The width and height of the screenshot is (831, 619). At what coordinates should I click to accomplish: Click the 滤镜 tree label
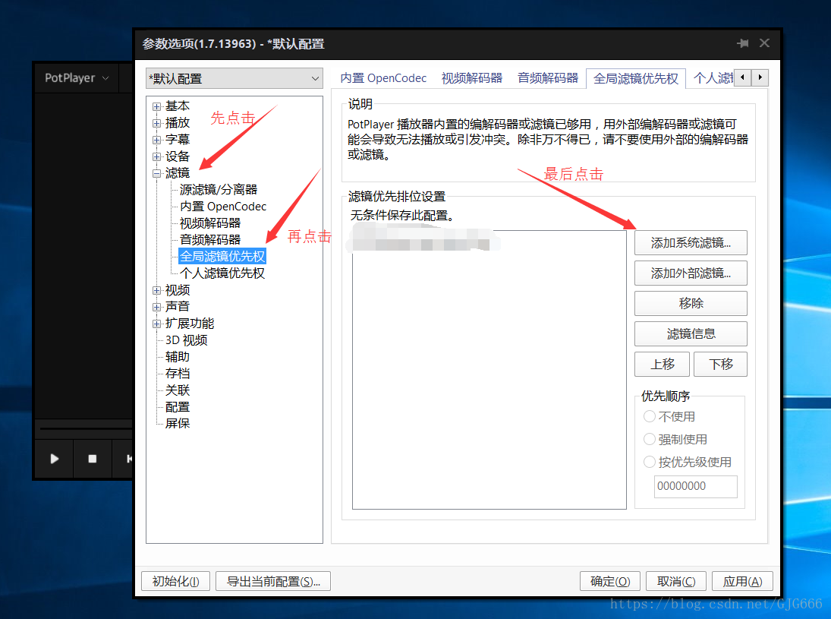(x=177, y=173)
